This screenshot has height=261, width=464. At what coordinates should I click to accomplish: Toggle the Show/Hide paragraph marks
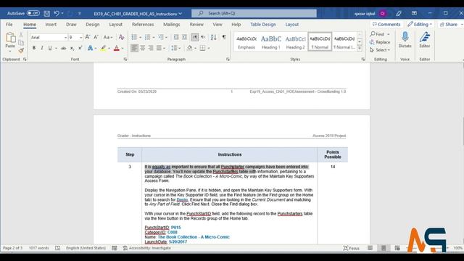[224, 37]
